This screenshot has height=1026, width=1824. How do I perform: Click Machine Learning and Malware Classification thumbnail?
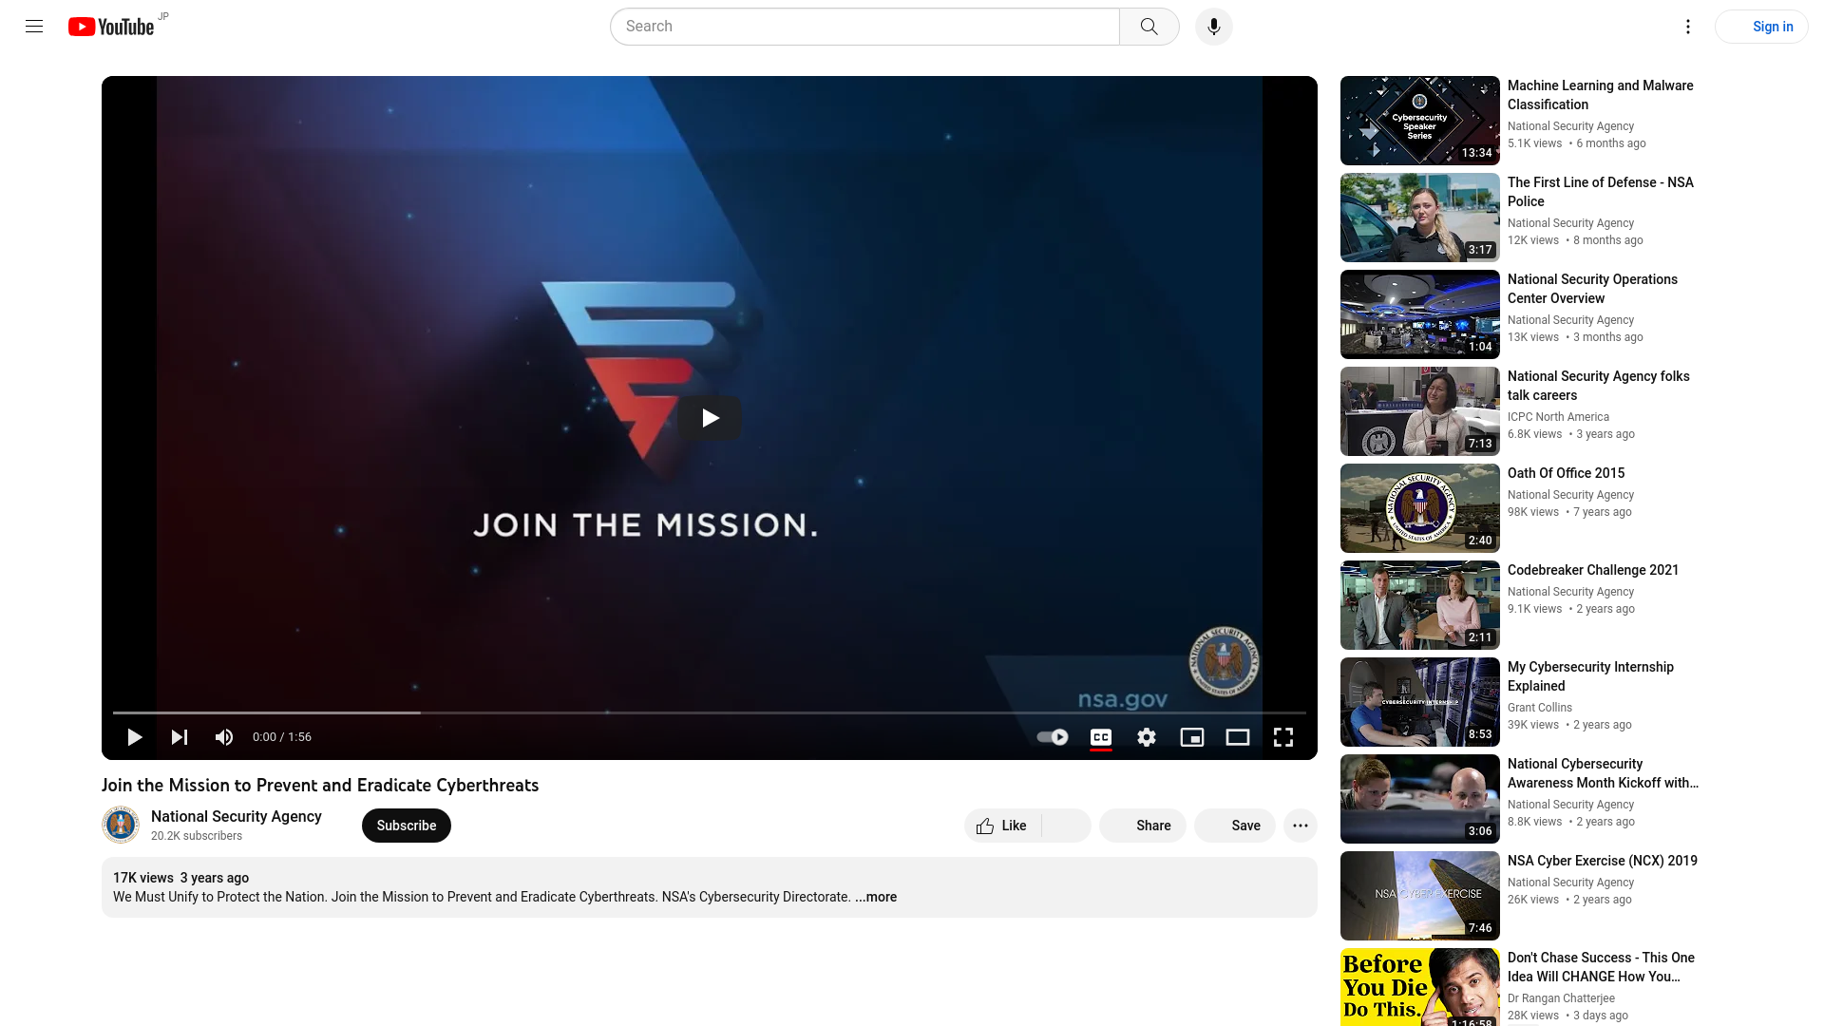[1419, 121]
